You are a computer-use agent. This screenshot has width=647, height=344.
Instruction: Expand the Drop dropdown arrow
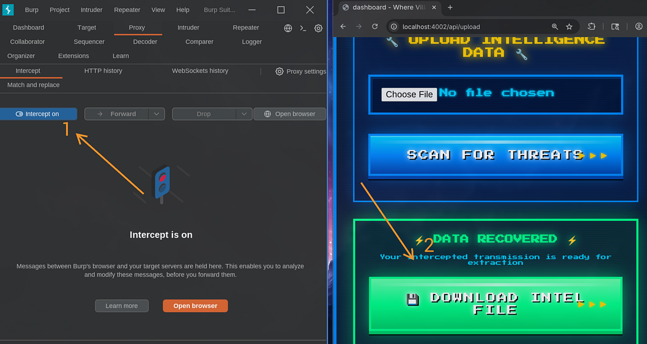[244, 114]
